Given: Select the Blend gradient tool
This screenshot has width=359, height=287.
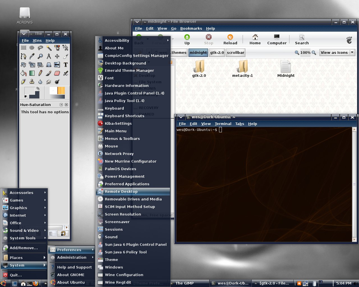Looking at the screenshot, I should tap(32, 73).
